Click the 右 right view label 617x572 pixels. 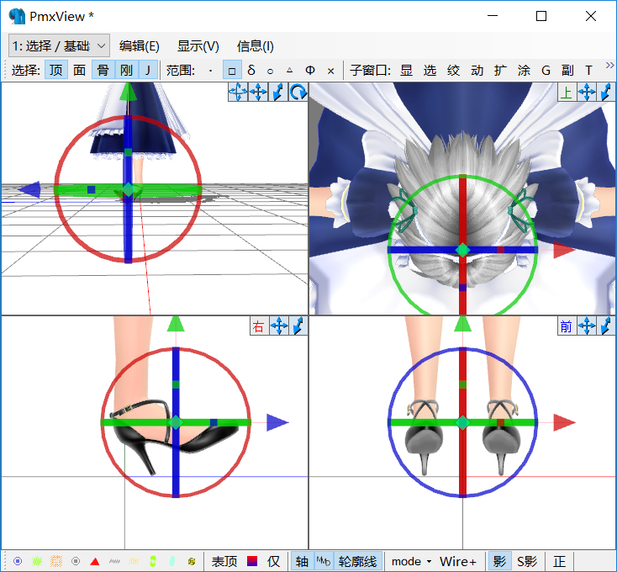(x=259, y=326)
